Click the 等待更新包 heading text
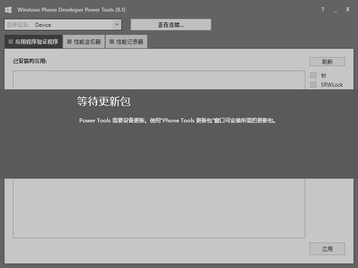This screenshot has height=268, width=358. [x=104, y=101]
